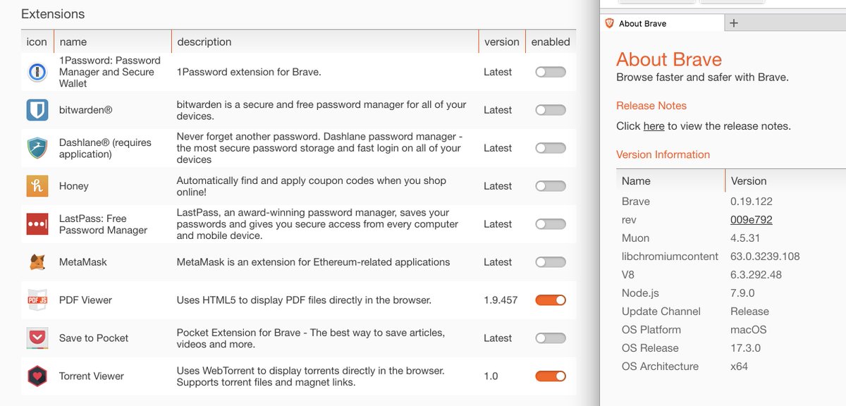Click the Save to Pocket icon
Image resolution: width=846 pixels, height=406 pixels.
(x=37, y=338)
